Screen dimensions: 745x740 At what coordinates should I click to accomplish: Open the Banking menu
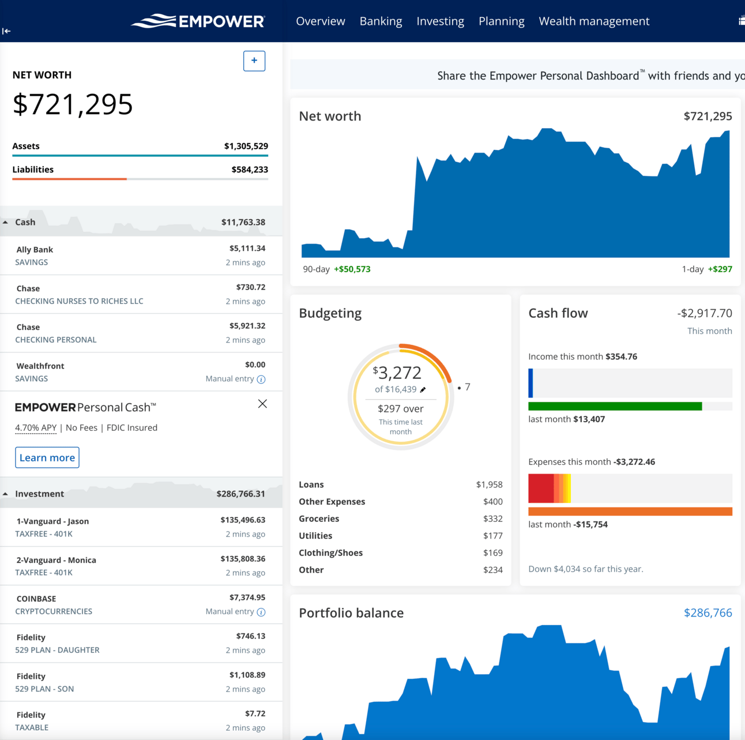tap(381, 21)
